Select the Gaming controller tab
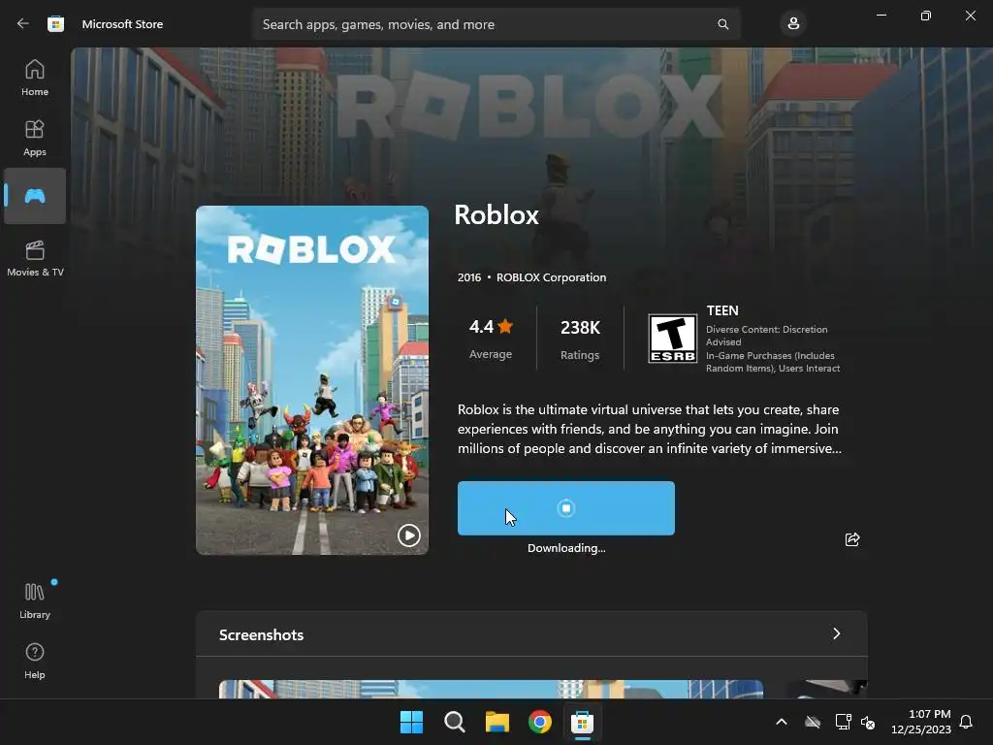 point(35,196)
